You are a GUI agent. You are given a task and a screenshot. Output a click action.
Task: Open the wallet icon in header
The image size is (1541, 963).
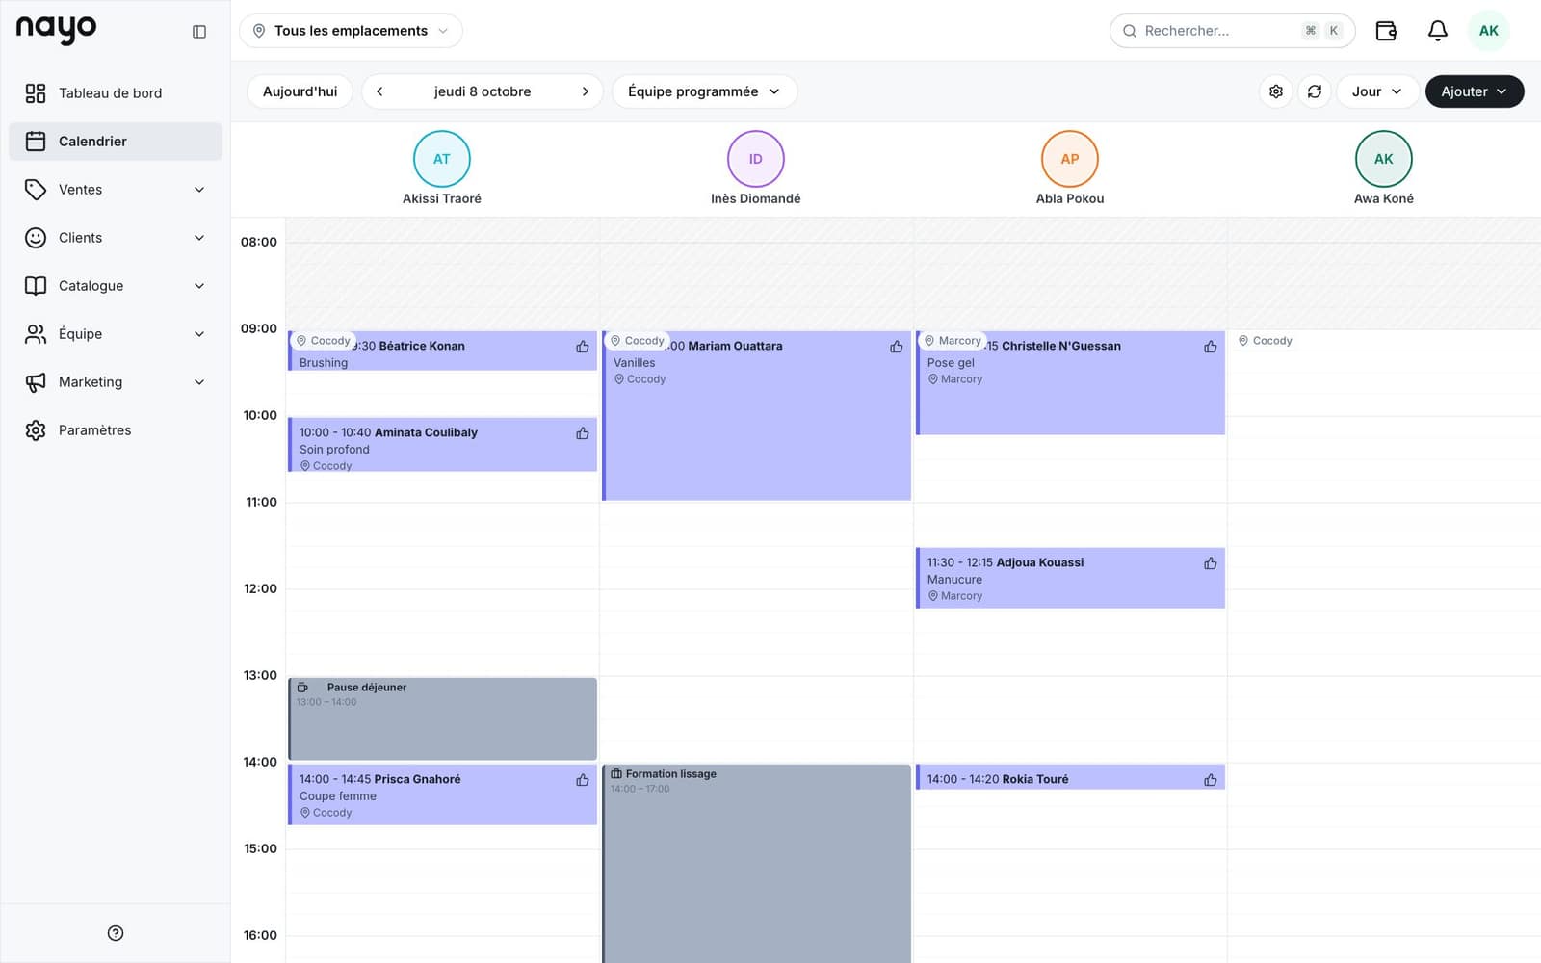point(1386,31)
